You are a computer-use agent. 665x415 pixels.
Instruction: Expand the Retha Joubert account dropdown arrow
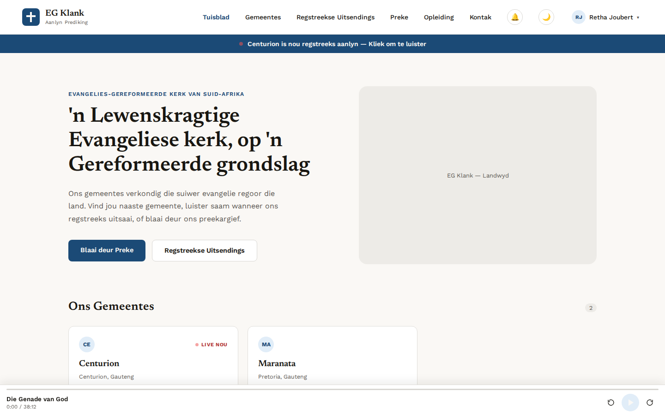[x=638, y=18]
